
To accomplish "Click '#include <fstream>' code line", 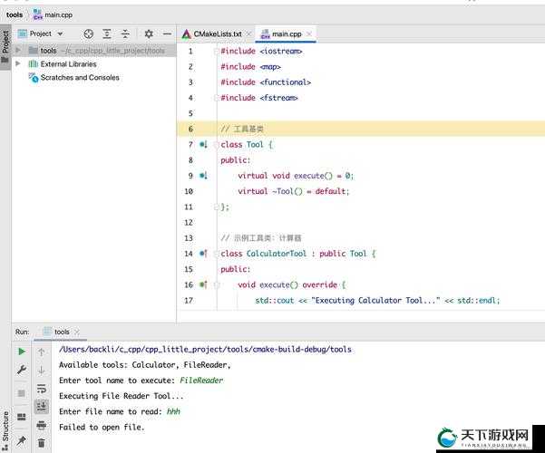I will click(x=259, y=98).
